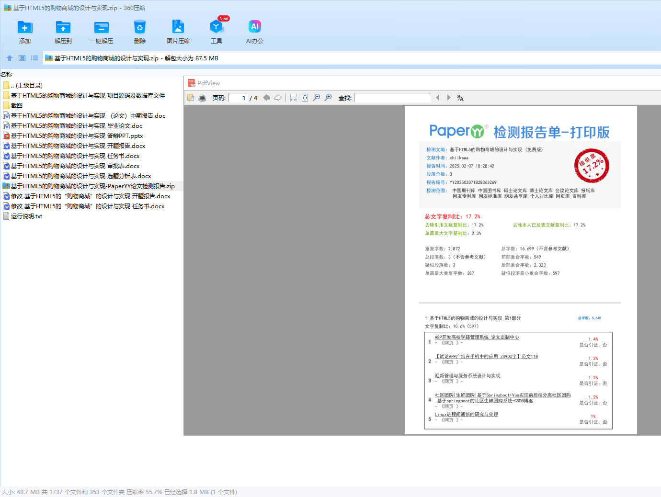Image resolution: width=661 pixels, height=497 pixels.
Task: Select the 基于HTML5的购物商城的设计与实现 任务书.docx file
Action: (71, 156)
